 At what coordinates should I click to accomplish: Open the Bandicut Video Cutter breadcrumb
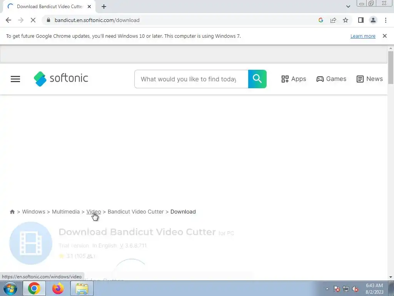pyautogui.click(x=135, y=212)
